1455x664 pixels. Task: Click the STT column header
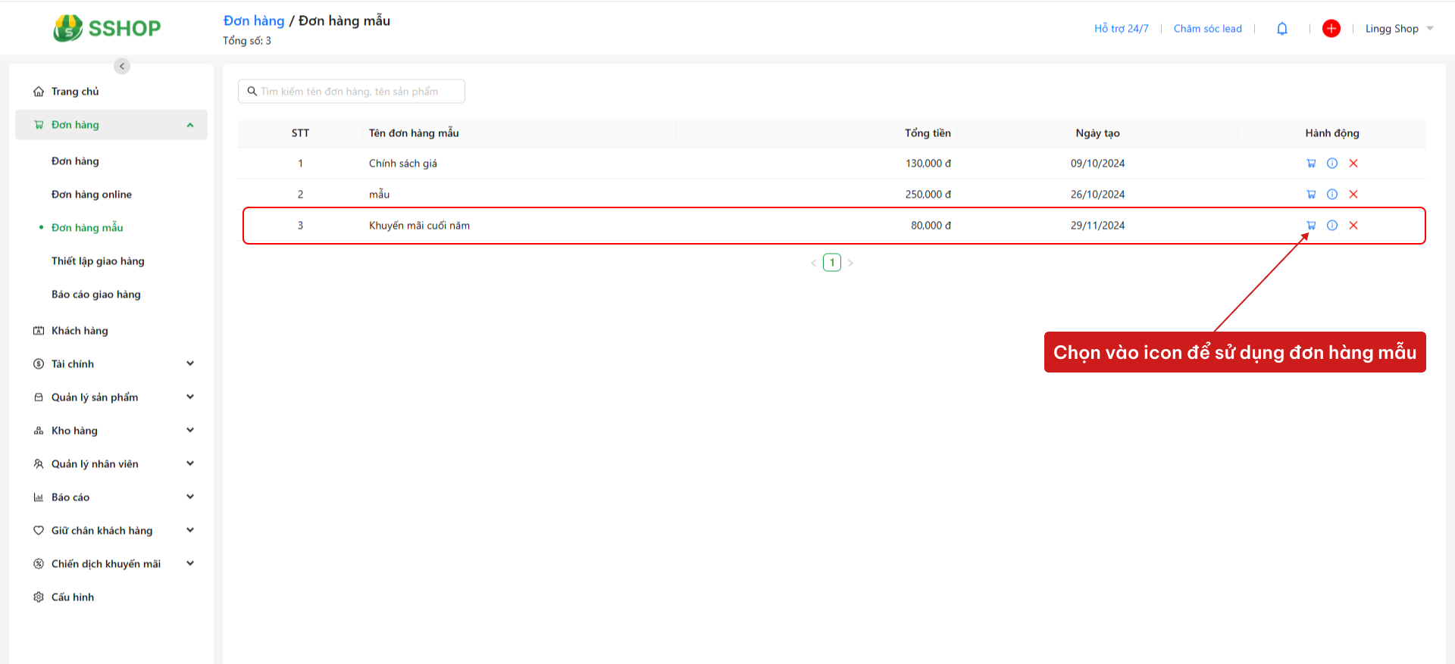coord(300,133)
